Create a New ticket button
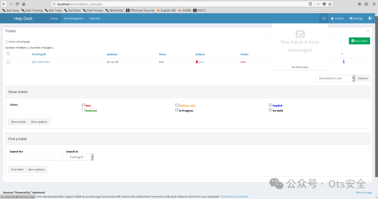Screen dimensions: 378x199 [x=359, y=41]
